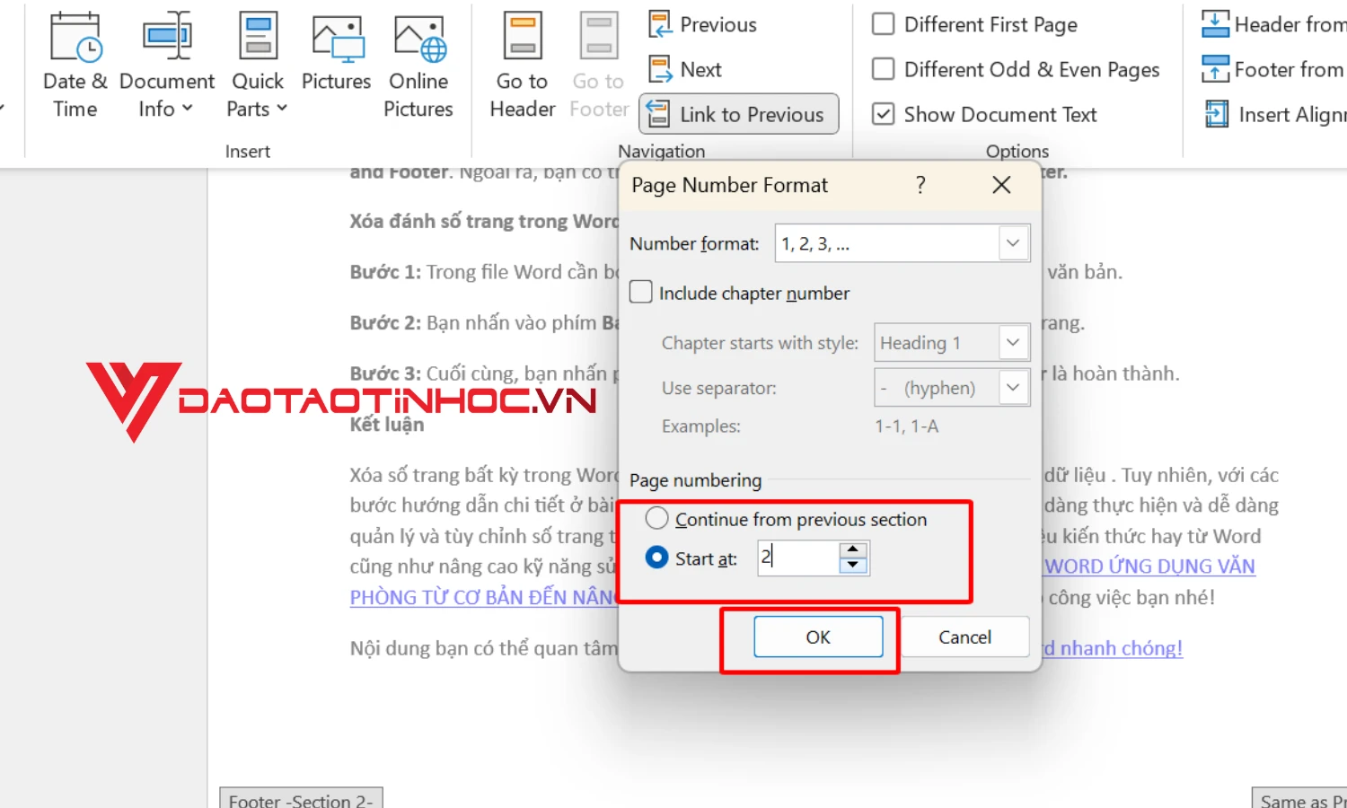Insert Online Pictures
Screen dimensions: 1347x808
[x=418, y=63]
